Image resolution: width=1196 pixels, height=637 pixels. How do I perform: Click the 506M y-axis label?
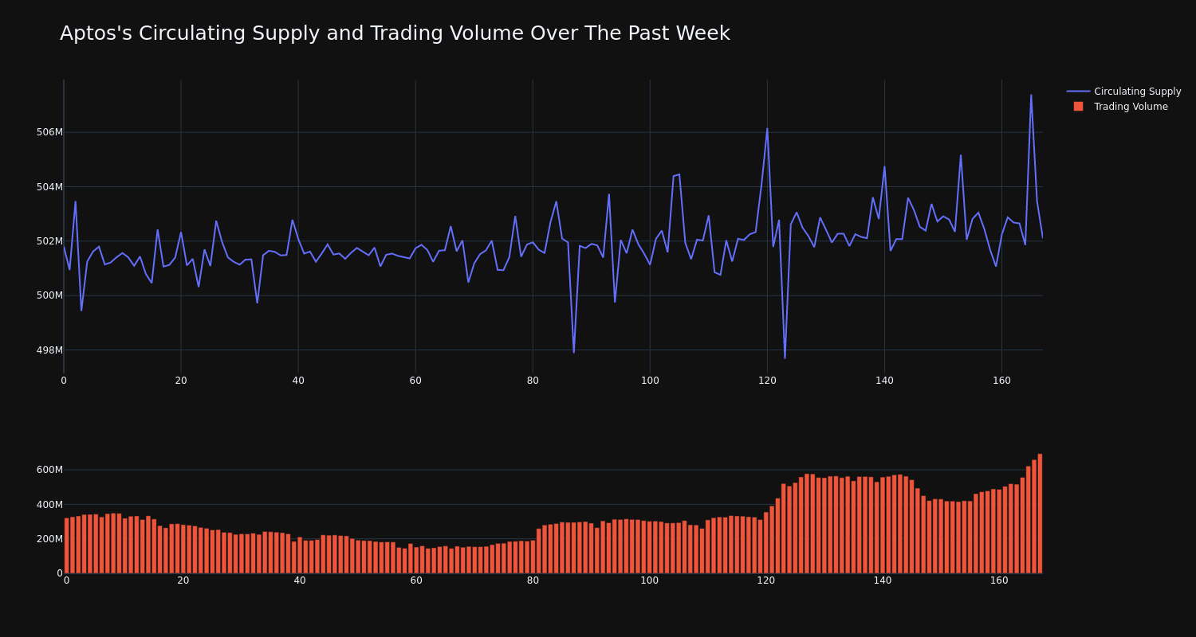[49, 132]
